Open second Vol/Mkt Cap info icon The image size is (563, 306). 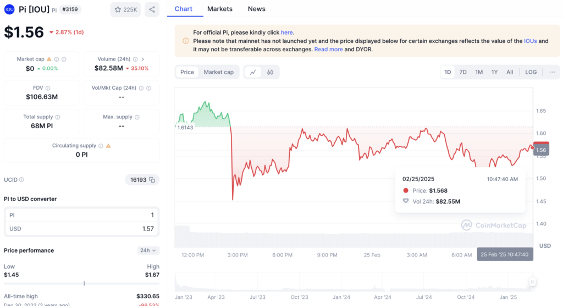(x=148, y=88)
